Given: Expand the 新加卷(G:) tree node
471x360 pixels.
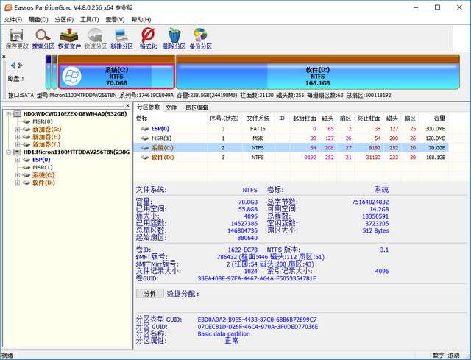Looking at the screenshot, I should tap(18, 130).
